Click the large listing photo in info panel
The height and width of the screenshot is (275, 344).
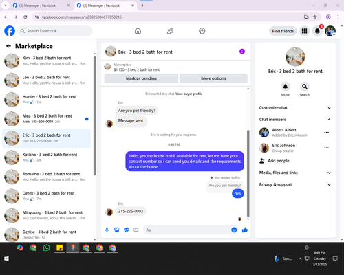click(295, 56)
